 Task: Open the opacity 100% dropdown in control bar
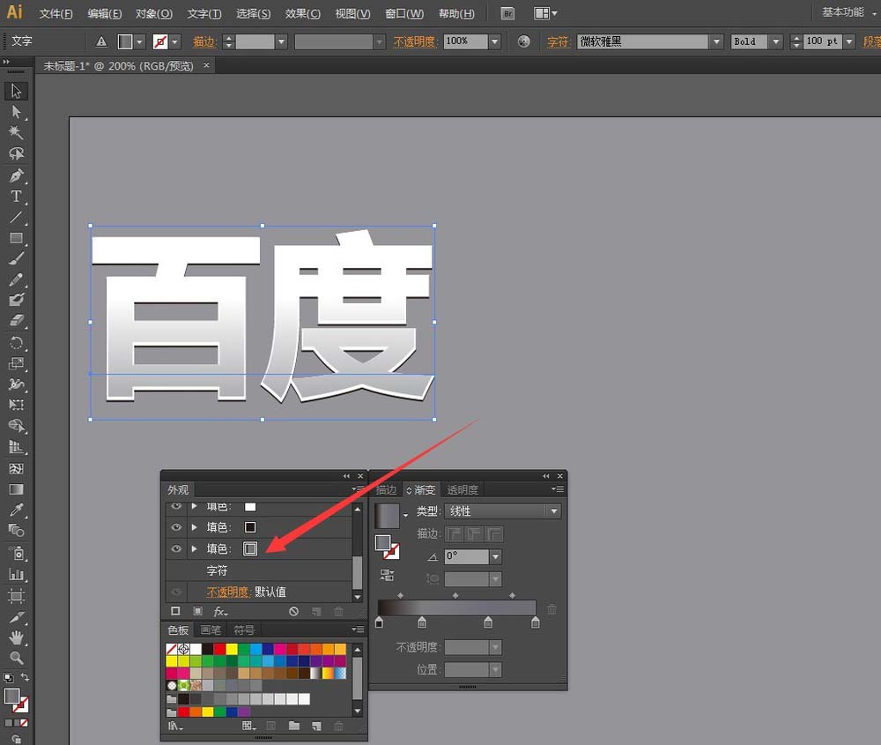click(x=494, y=41)
